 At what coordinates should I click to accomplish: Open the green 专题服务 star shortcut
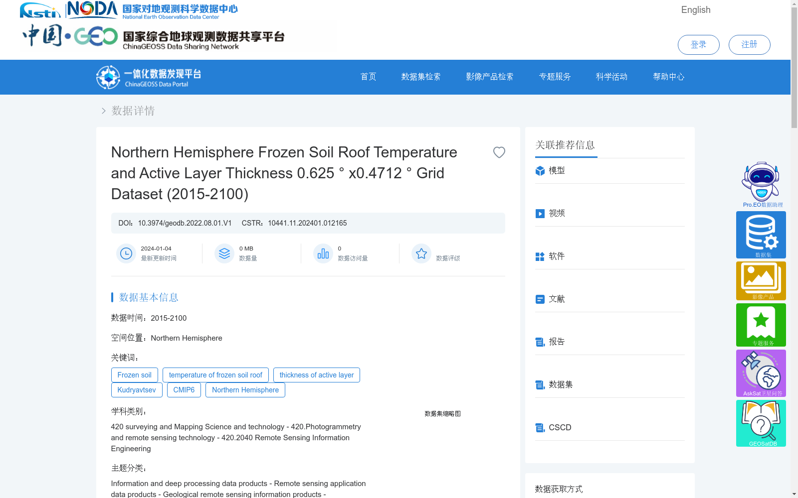pos(761,325)
